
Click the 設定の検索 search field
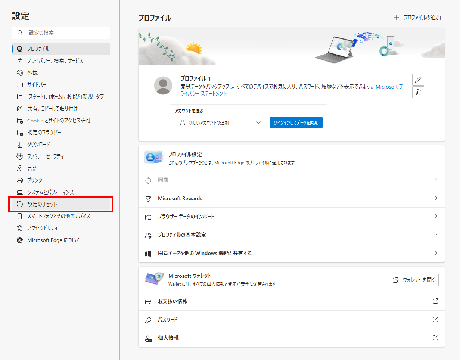pos(61,33)
